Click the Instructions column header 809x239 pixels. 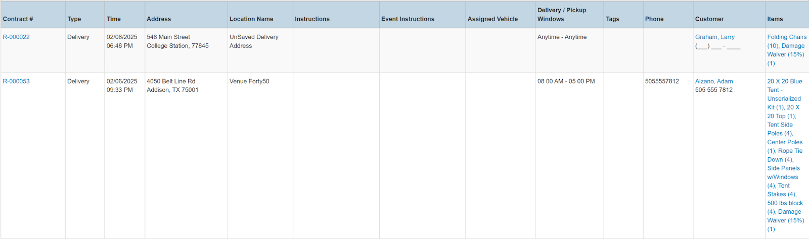pyautogui.click(x=312, y=19)
